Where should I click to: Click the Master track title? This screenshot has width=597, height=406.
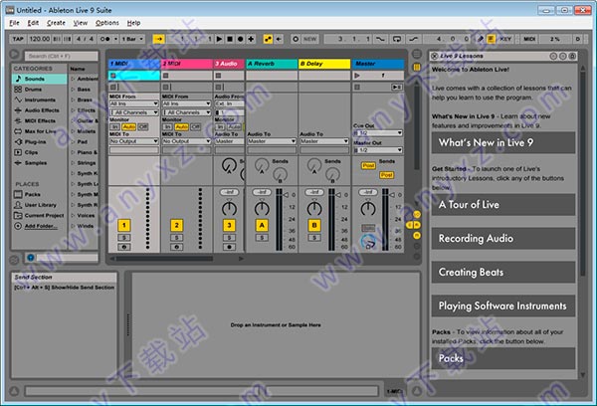coord(378,64)
